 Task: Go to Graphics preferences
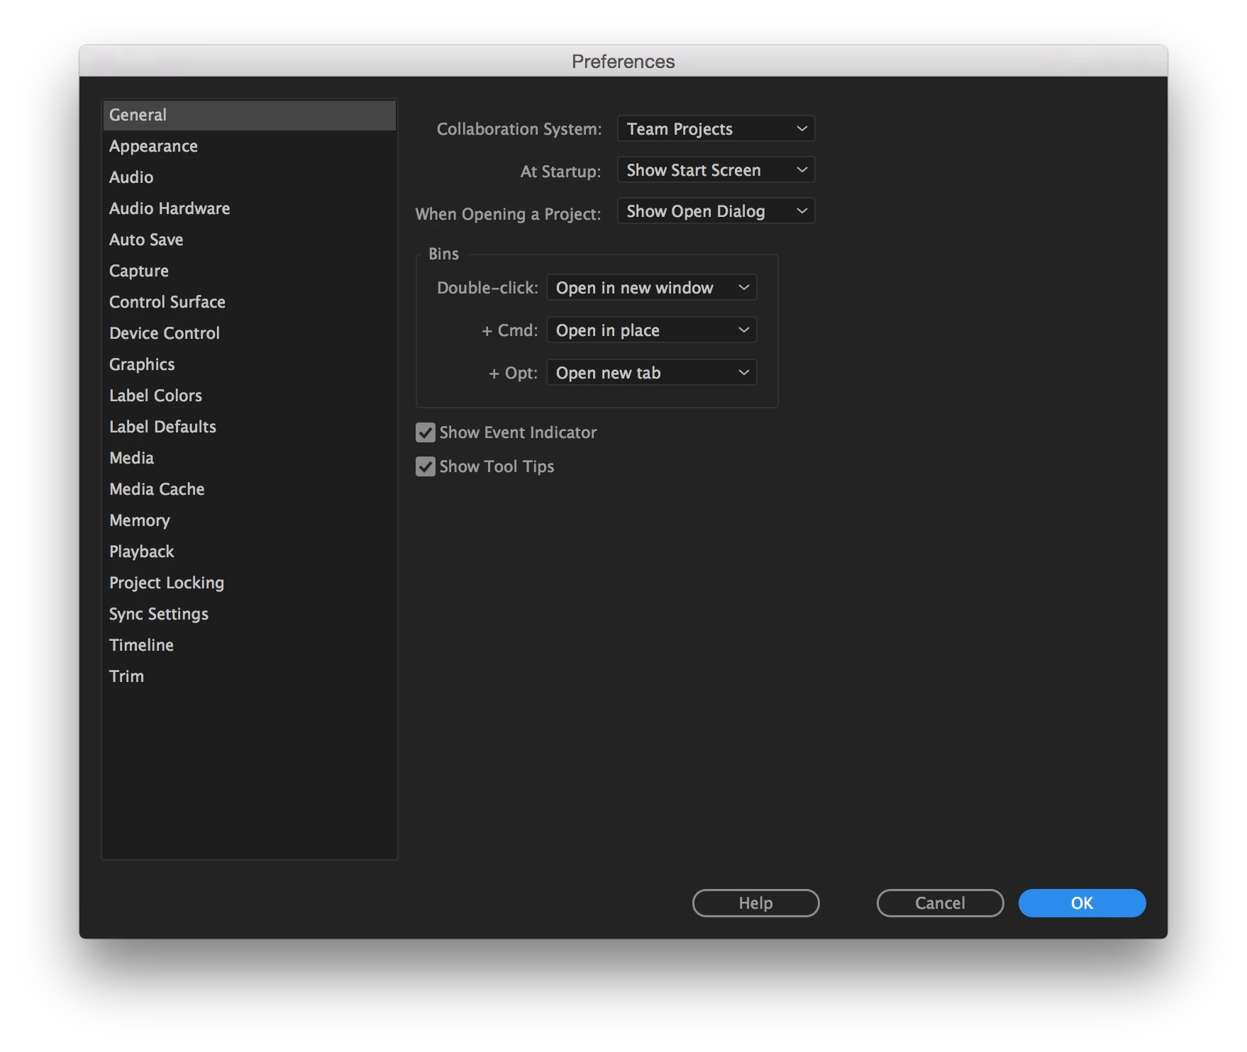pos(249,364)
